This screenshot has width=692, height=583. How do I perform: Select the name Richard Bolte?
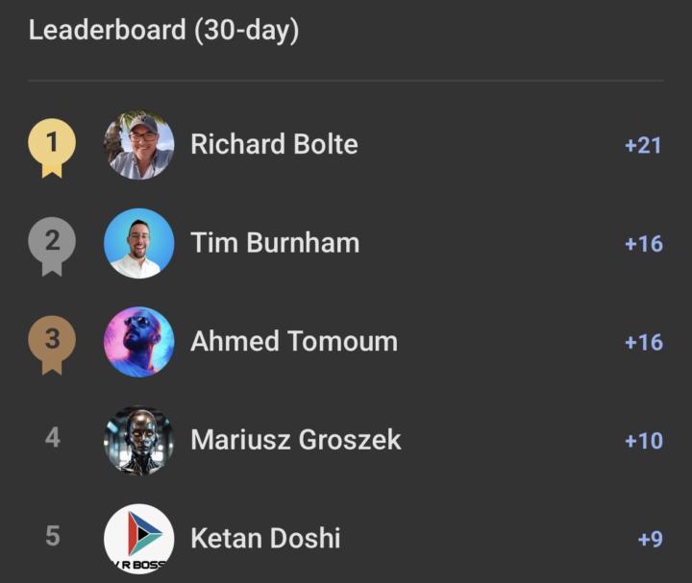point(274,145)
